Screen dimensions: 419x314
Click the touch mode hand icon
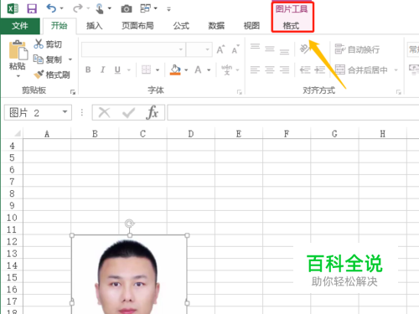(x=100, y=8)
